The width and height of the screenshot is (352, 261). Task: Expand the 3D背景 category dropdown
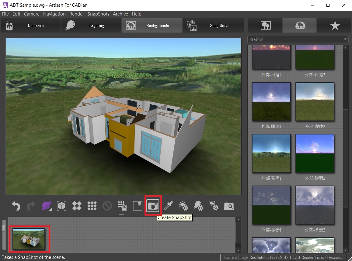coord(345,40)
